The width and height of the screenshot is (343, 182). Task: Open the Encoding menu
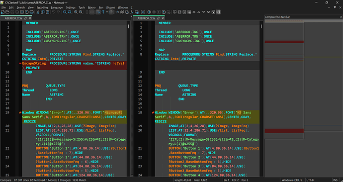[42, 7]
